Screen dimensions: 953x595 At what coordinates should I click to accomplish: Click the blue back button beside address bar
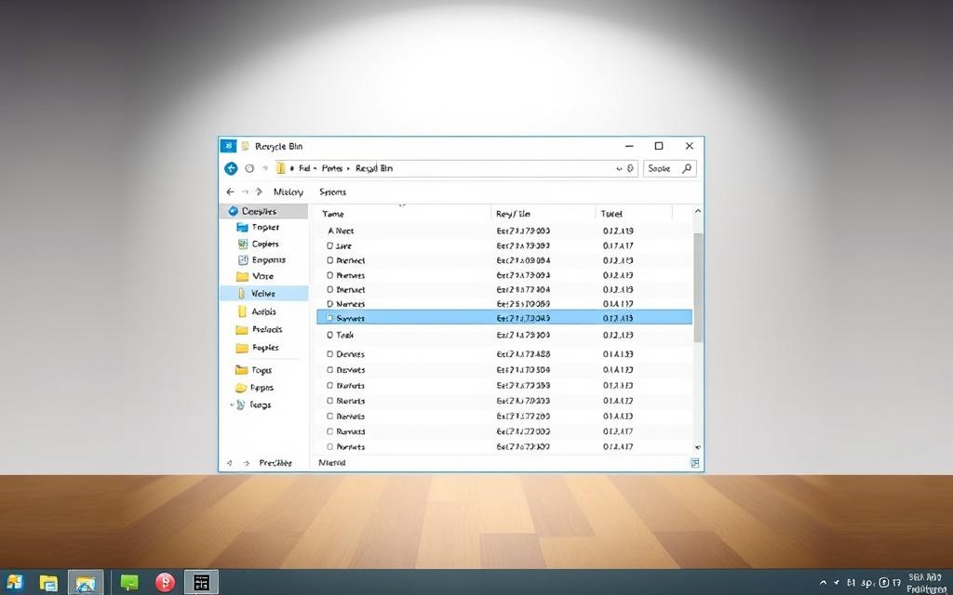tap(231, 168)
